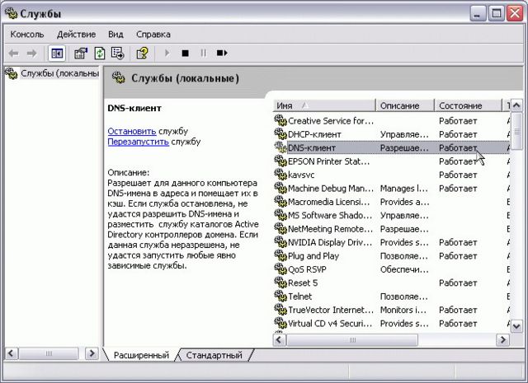Screen dimensions: 528x383
Task: Click the console tree horizontal scrollbar thumb
Action: point(49,353)
